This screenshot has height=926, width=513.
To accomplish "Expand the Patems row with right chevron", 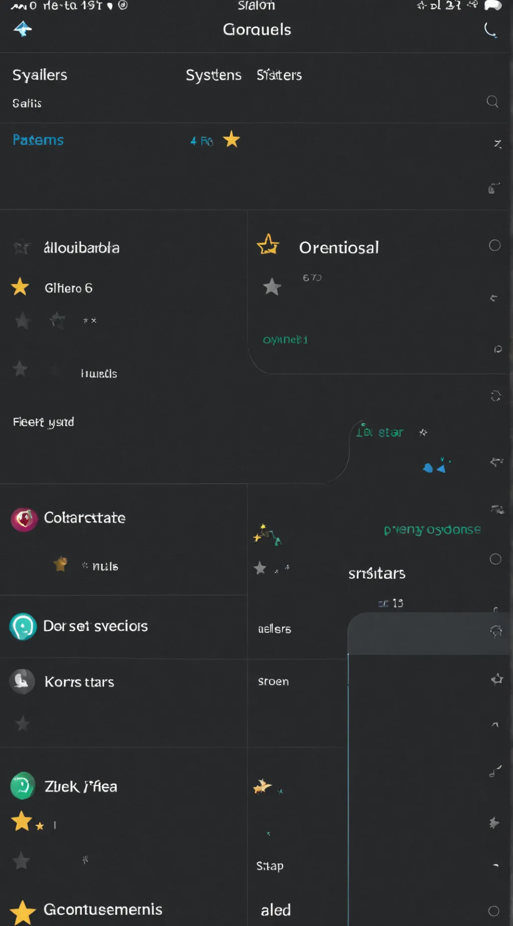I will [497, 144].
